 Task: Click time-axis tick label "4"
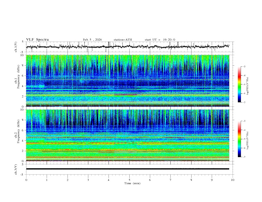tap(109, 180)
